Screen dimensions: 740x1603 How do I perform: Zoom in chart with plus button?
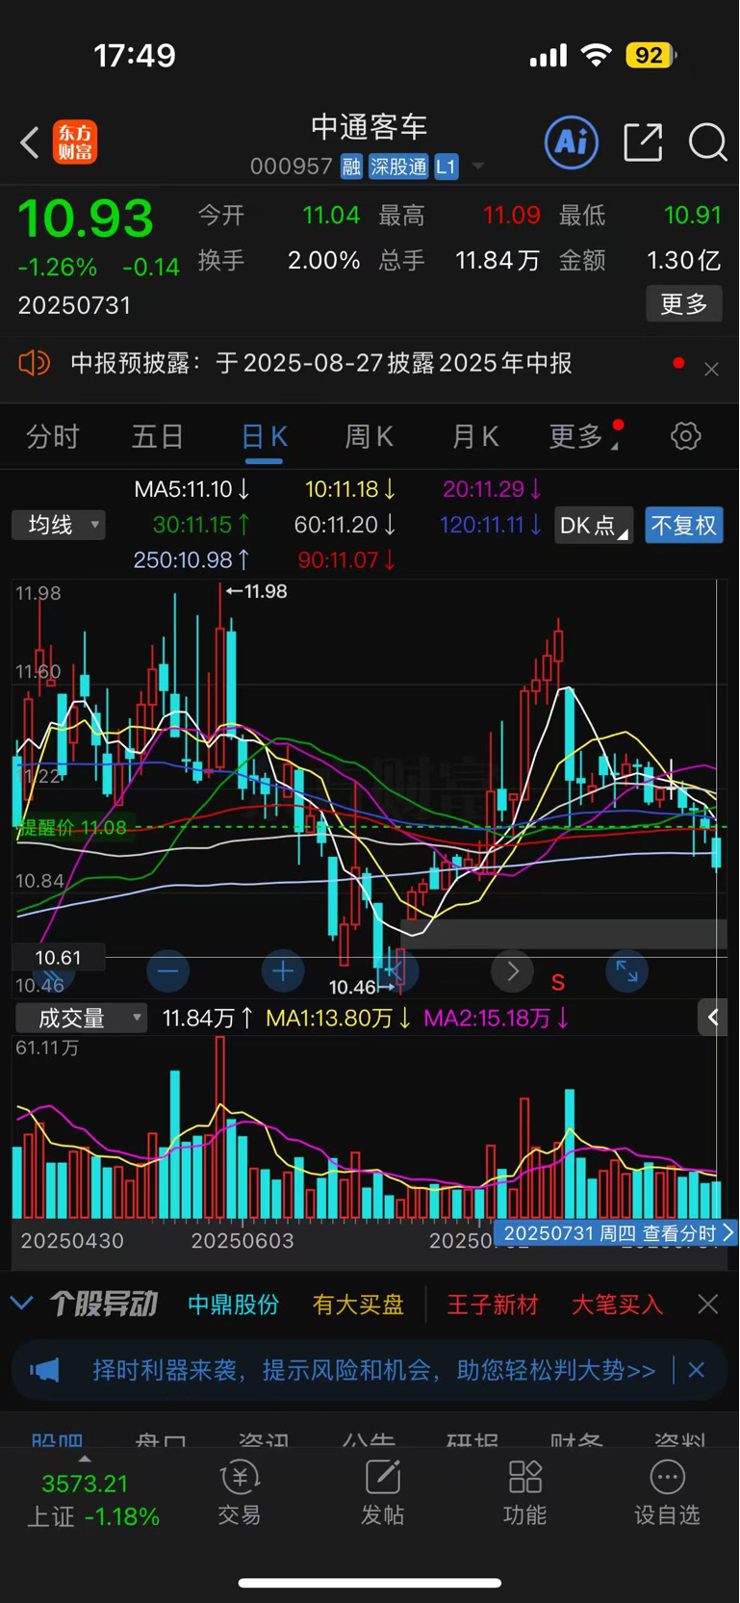283,970
